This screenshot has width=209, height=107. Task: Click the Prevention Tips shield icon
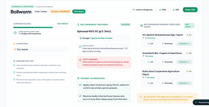(14, 61)
